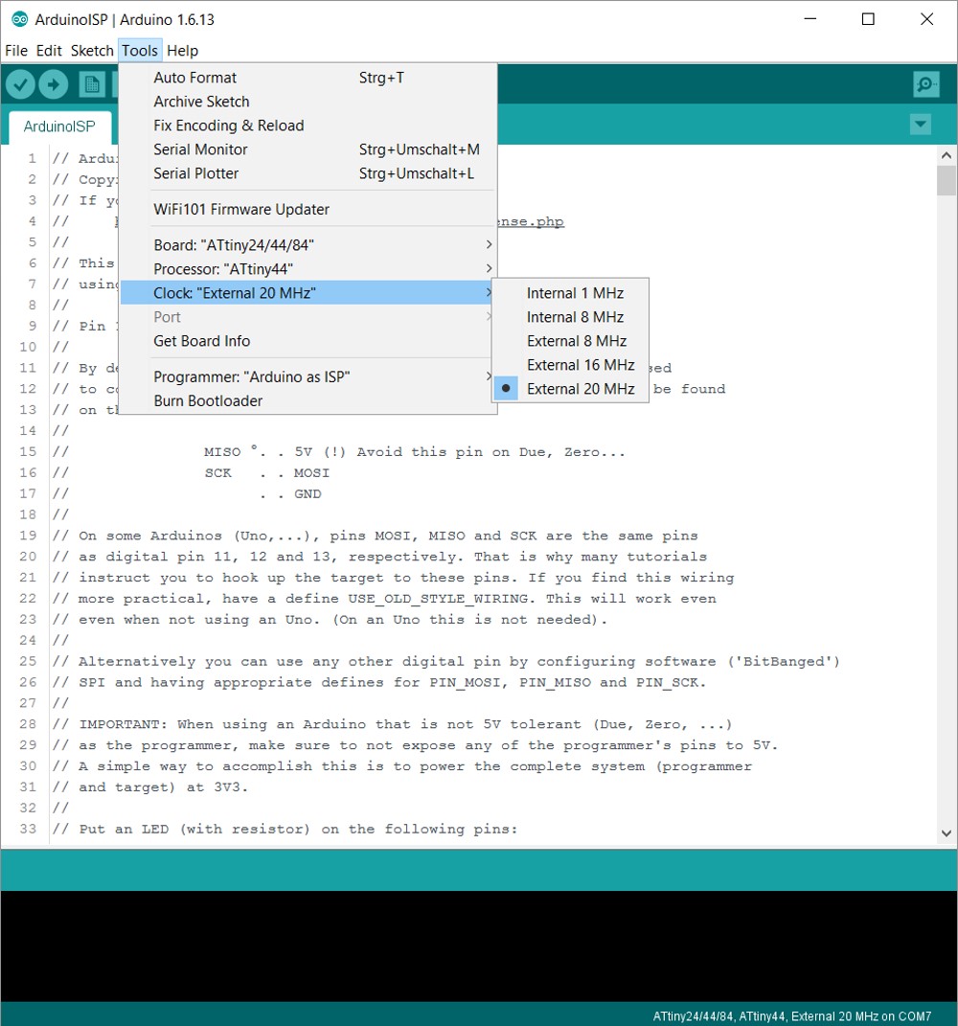The height and width of the screenshot is (1026, 958).
Task: Choose Archive Sketch
Action: (308, 102)
